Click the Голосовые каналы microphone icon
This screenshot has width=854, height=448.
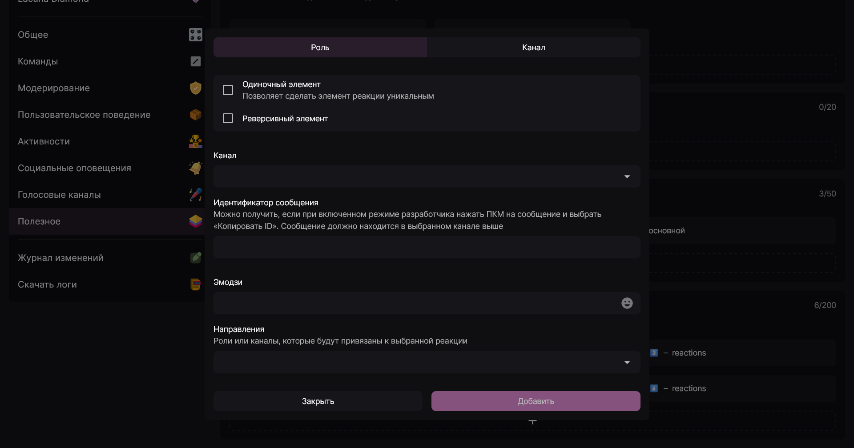point(195,195)
